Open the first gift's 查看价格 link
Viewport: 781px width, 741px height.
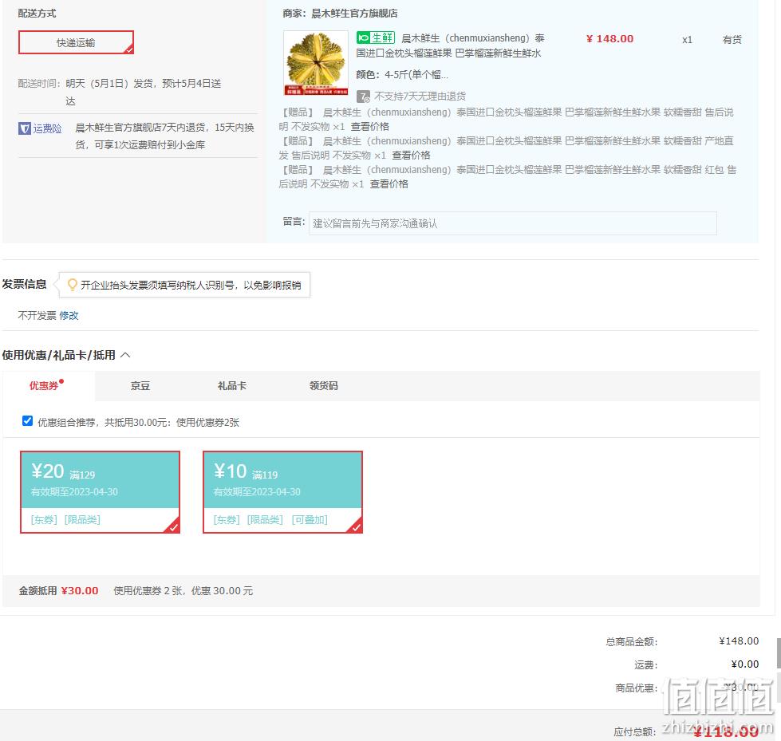(369, 127)
